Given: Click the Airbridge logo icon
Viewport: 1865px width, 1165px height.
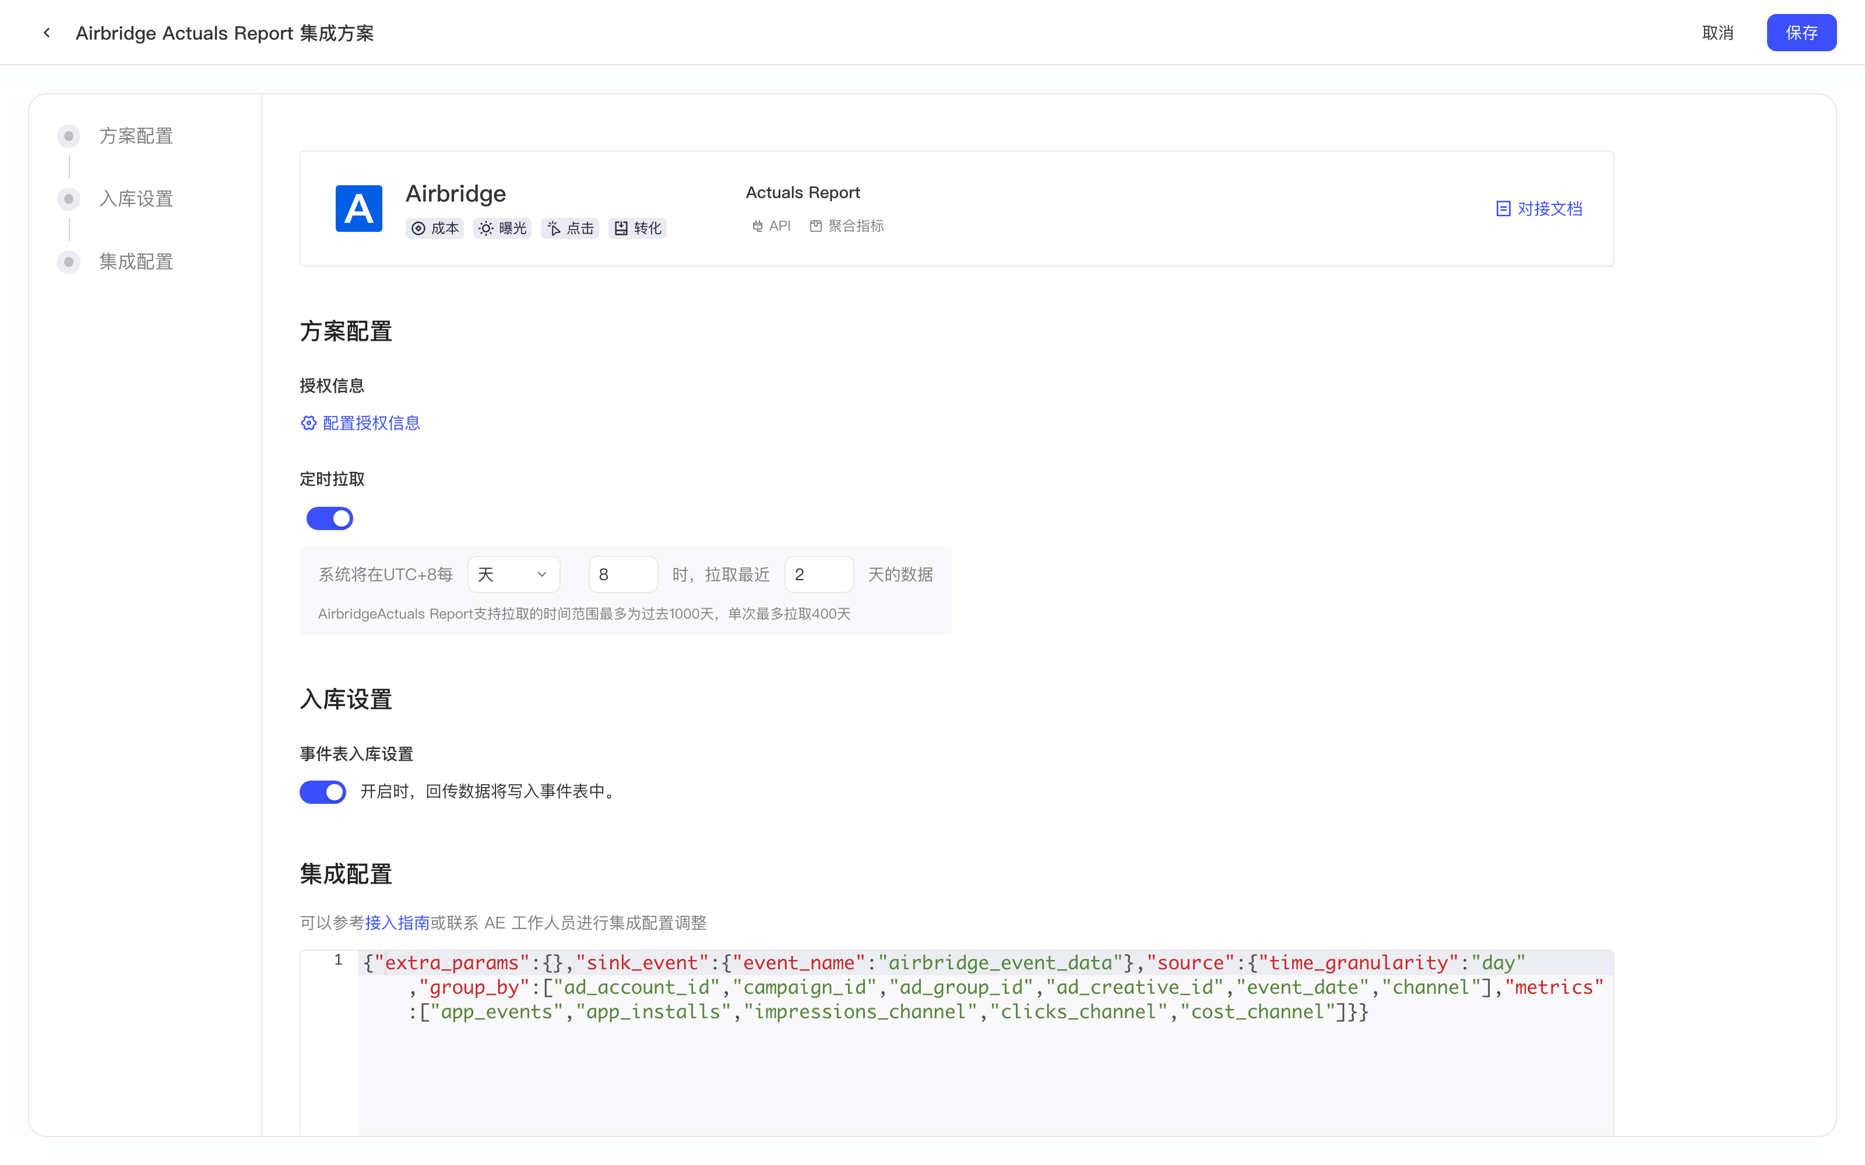Looking at the screenshot, I should (358, 208).
